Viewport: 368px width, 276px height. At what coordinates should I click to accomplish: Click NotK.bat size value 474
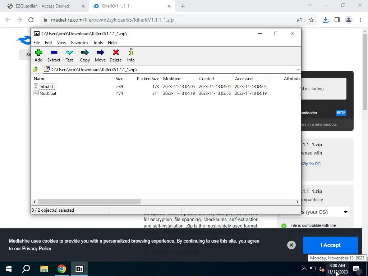tap(120, 93)
